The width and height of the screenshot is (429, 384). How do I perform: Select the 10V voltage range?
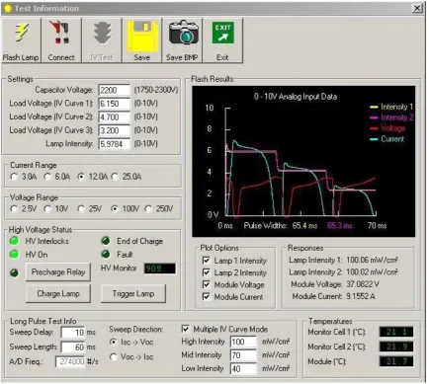(47, 209)
